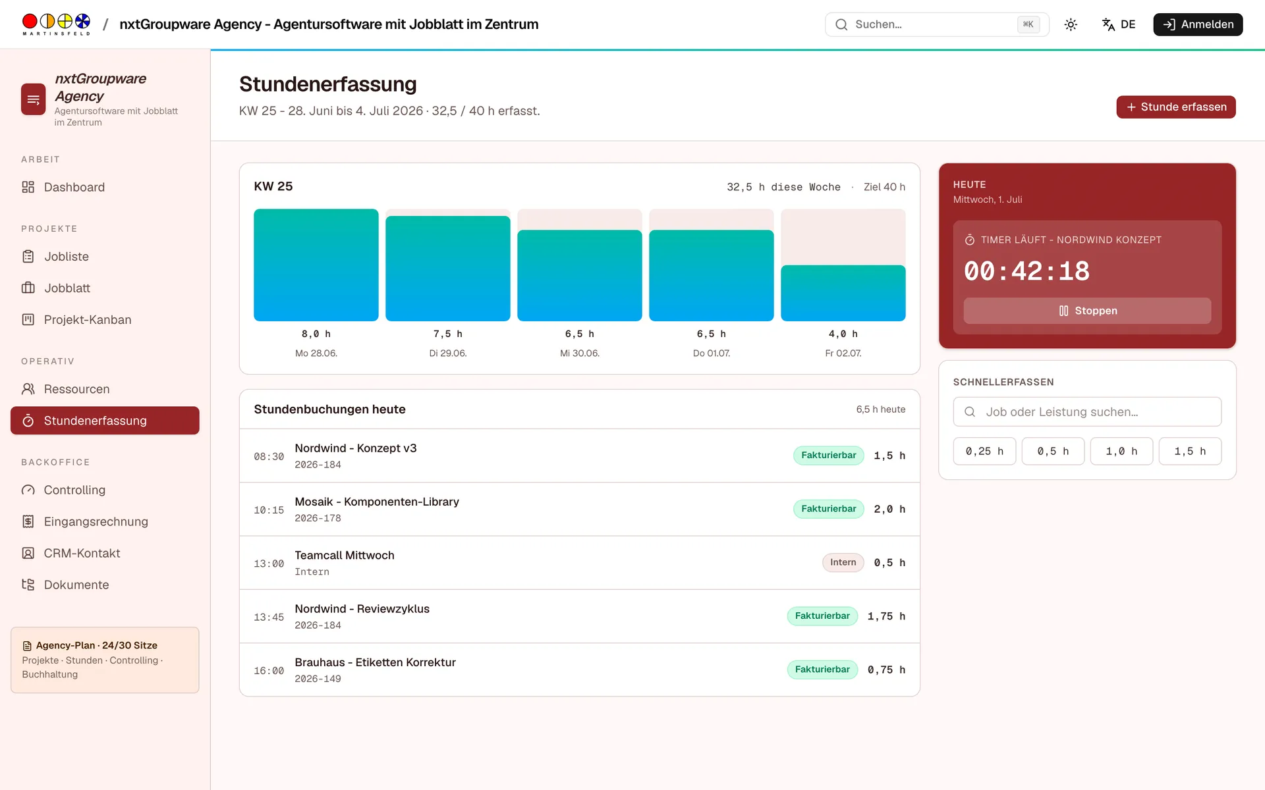Click the Stunde erfassen button
The width and height of the screenshot is (1265, 790).
[x=1175, y=107]
